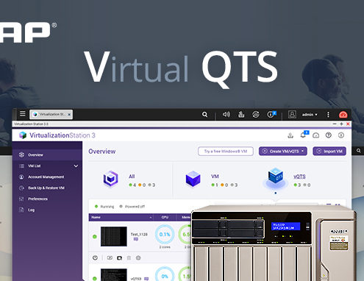Image resolution: width=364 pixels, height=281 pixels.
Task: Click the delete trash icon under Test_1128
Action: (129, 257)
